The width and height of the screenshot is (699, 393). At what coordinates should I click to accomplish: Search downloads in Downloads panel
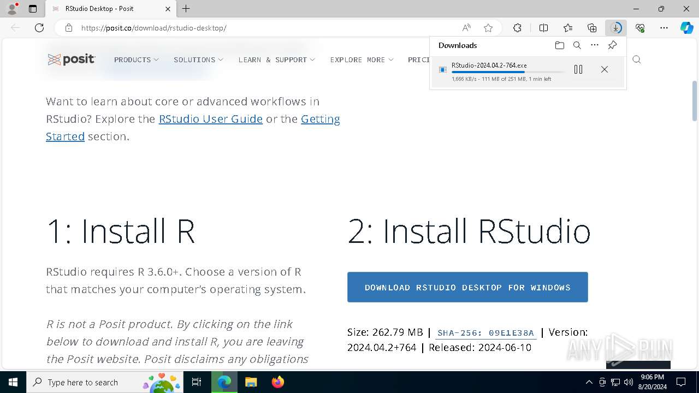pyautogui.click(x=577, y=45)
